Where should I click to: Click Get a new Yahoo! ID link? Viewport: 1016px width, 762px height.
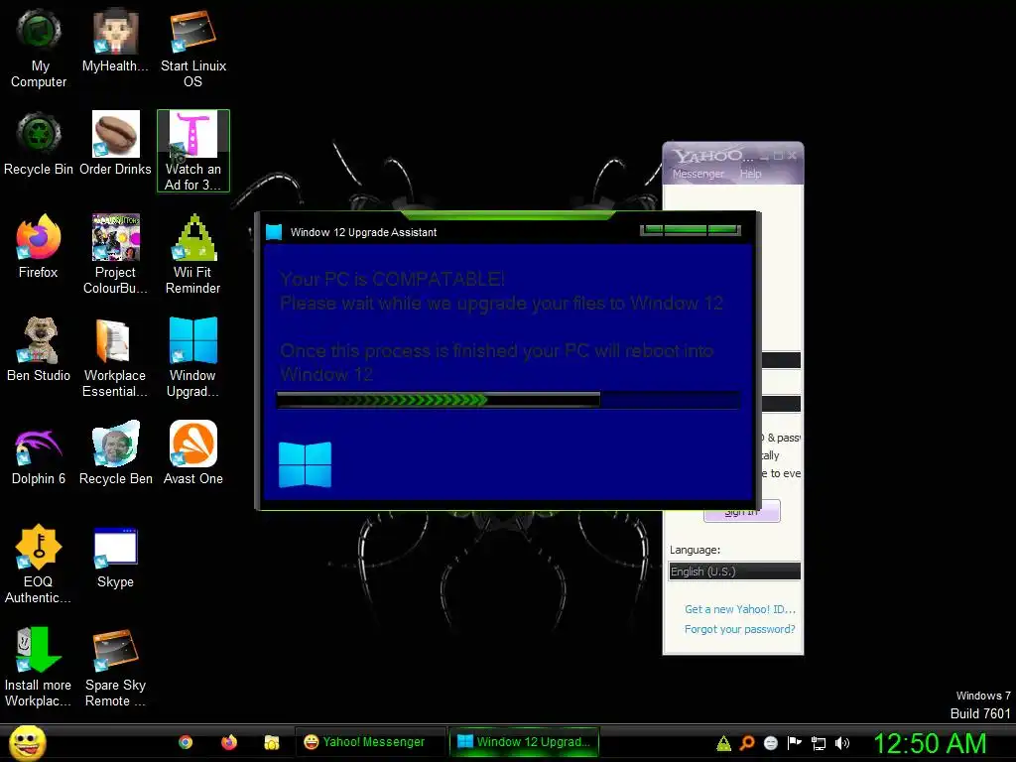tap(740, 609)
